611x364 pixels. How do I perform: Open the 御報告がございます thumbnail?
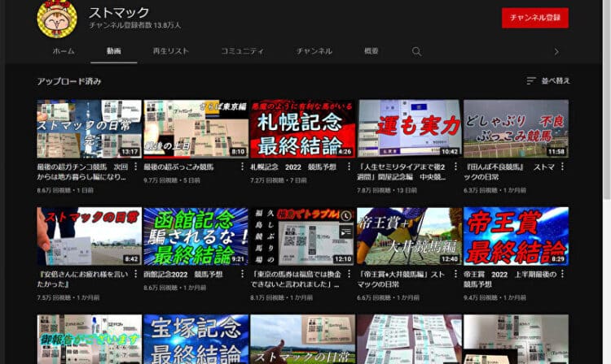pos(90,339)
